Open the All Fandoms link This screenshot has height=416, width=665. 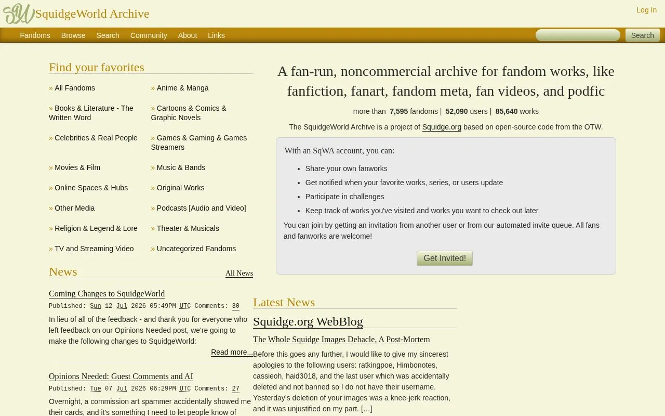(75, 88)
